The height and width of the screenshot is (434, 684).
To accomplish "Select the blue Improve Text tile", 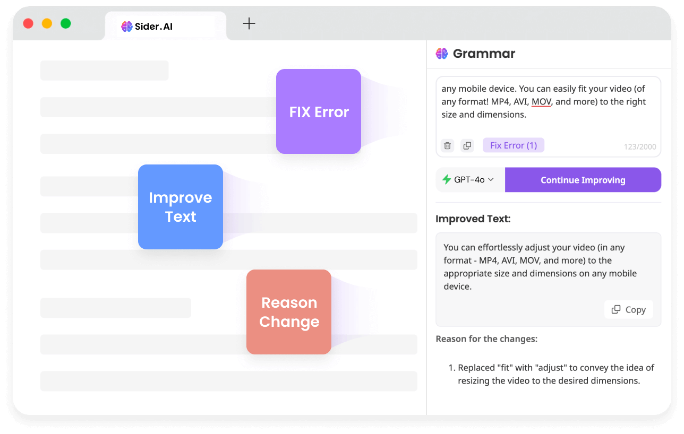I will [181, 207].
